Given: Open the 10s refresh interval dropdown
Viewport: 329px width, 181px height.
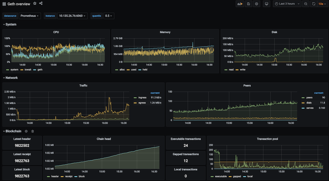Looking at the screenshot, I should pos(322,4).
